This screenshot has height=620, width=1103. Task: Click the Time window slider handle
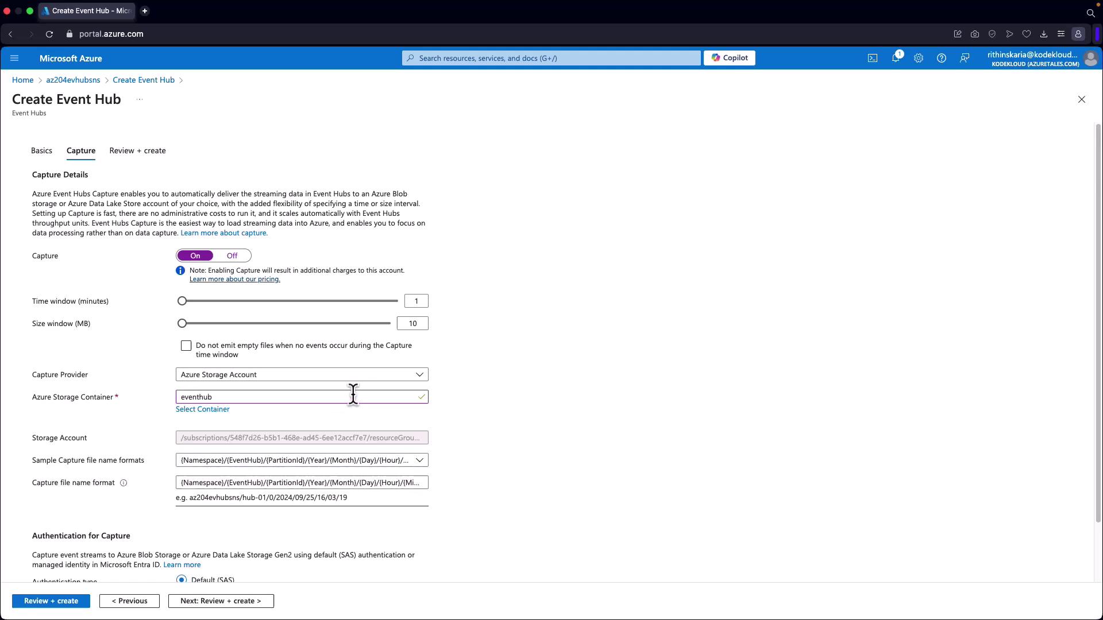[182, 301]
